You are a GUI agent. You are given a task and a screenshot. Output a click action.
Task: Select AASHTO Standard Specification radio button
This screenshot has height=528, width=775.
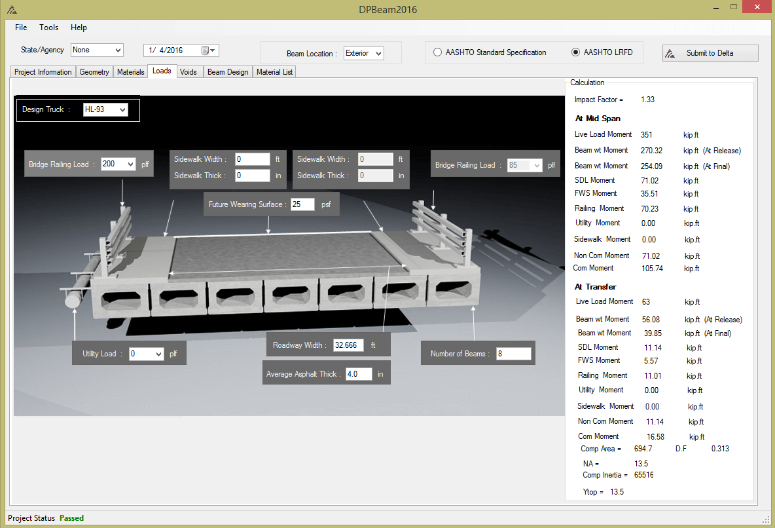coord(437,52)
